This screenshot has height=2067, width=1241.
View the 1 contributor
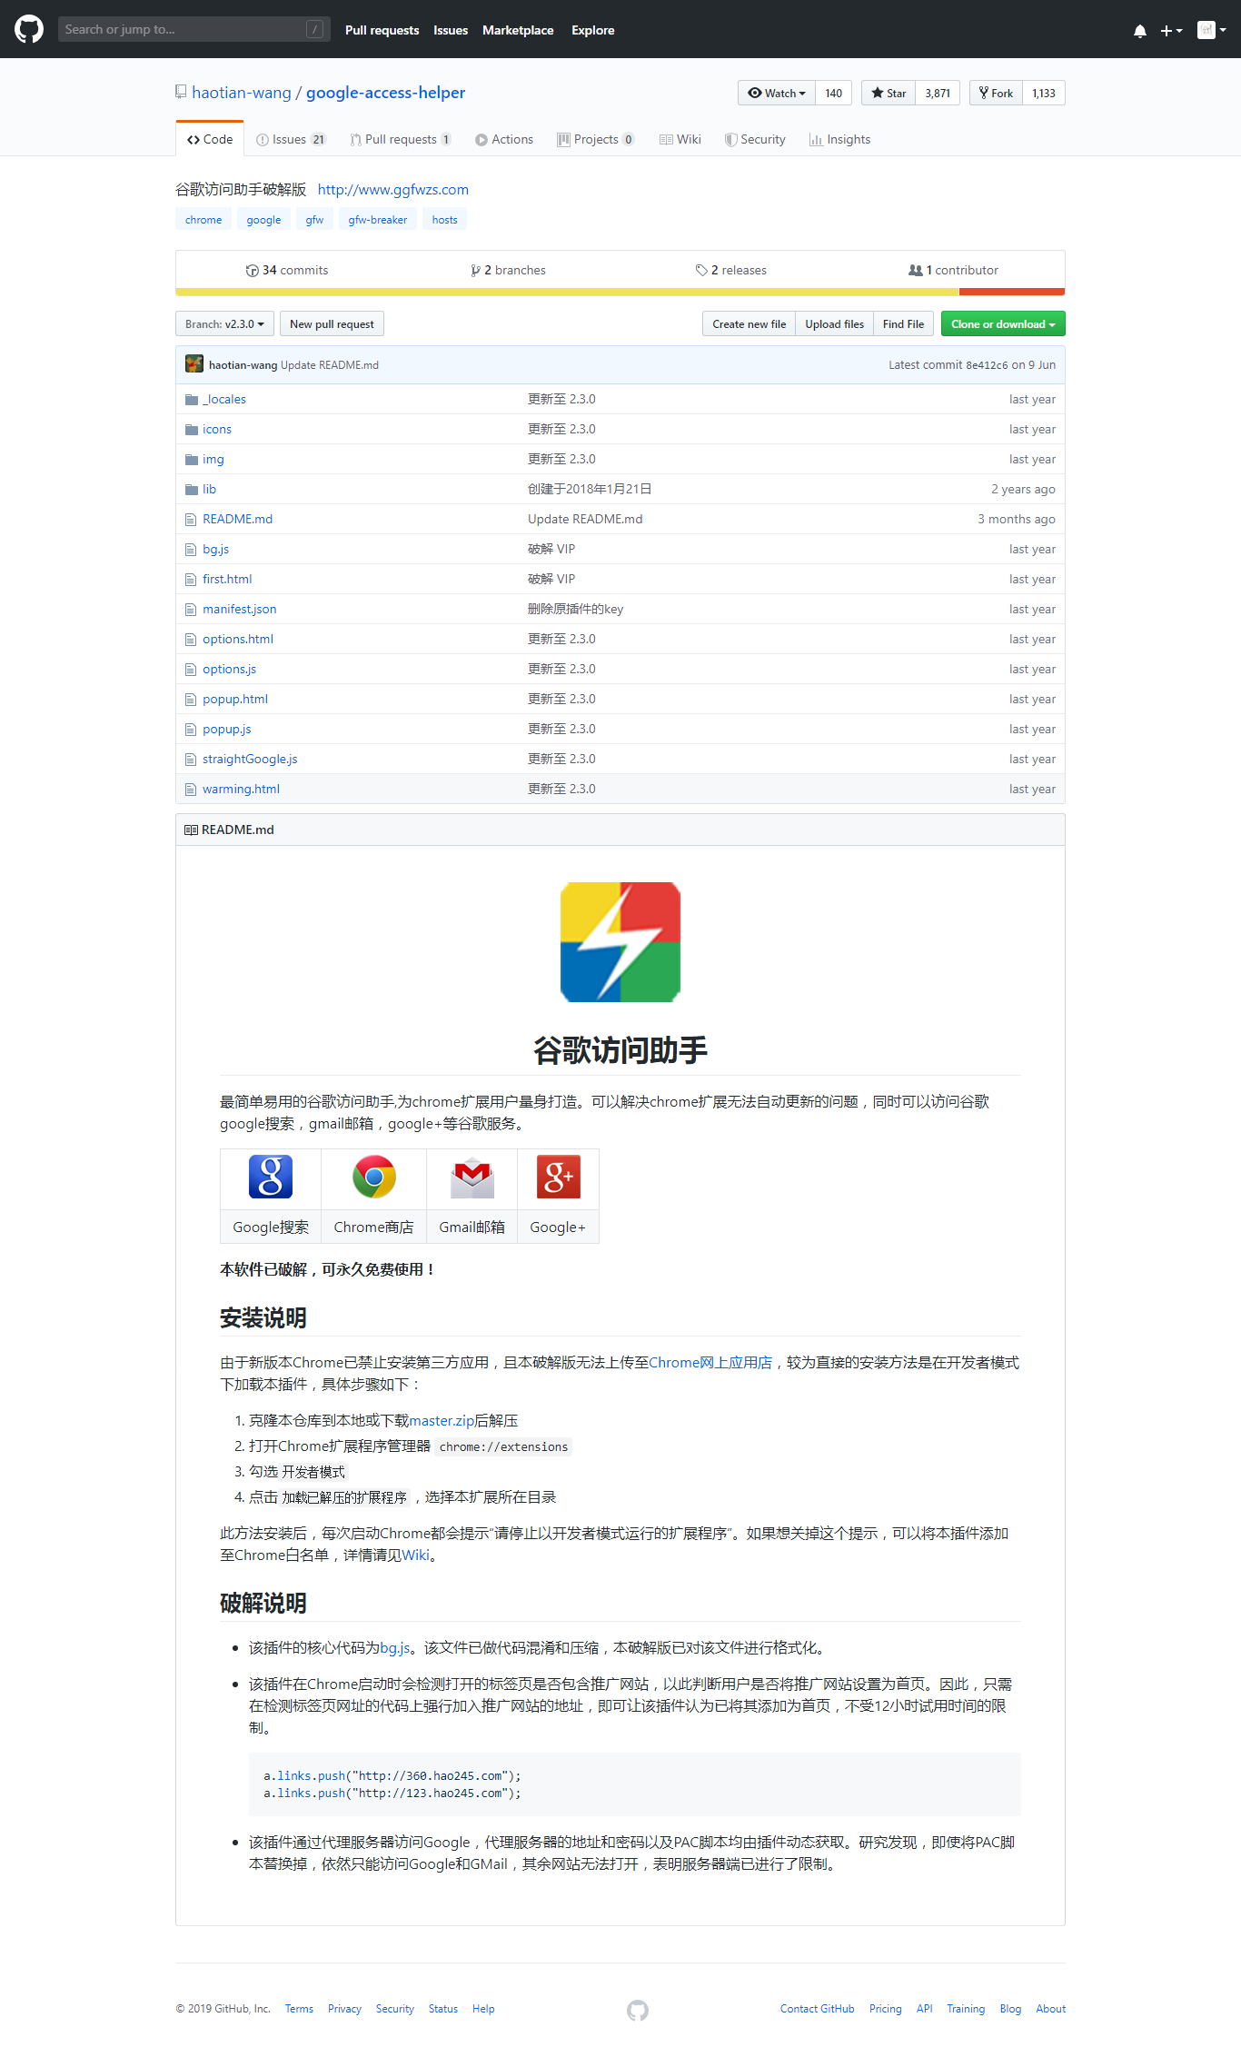[x=953, y=270]
